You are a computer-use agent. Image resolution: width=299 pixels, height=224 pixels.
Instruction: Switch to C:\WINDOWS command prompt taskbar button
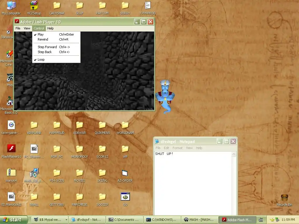[161, 220]
